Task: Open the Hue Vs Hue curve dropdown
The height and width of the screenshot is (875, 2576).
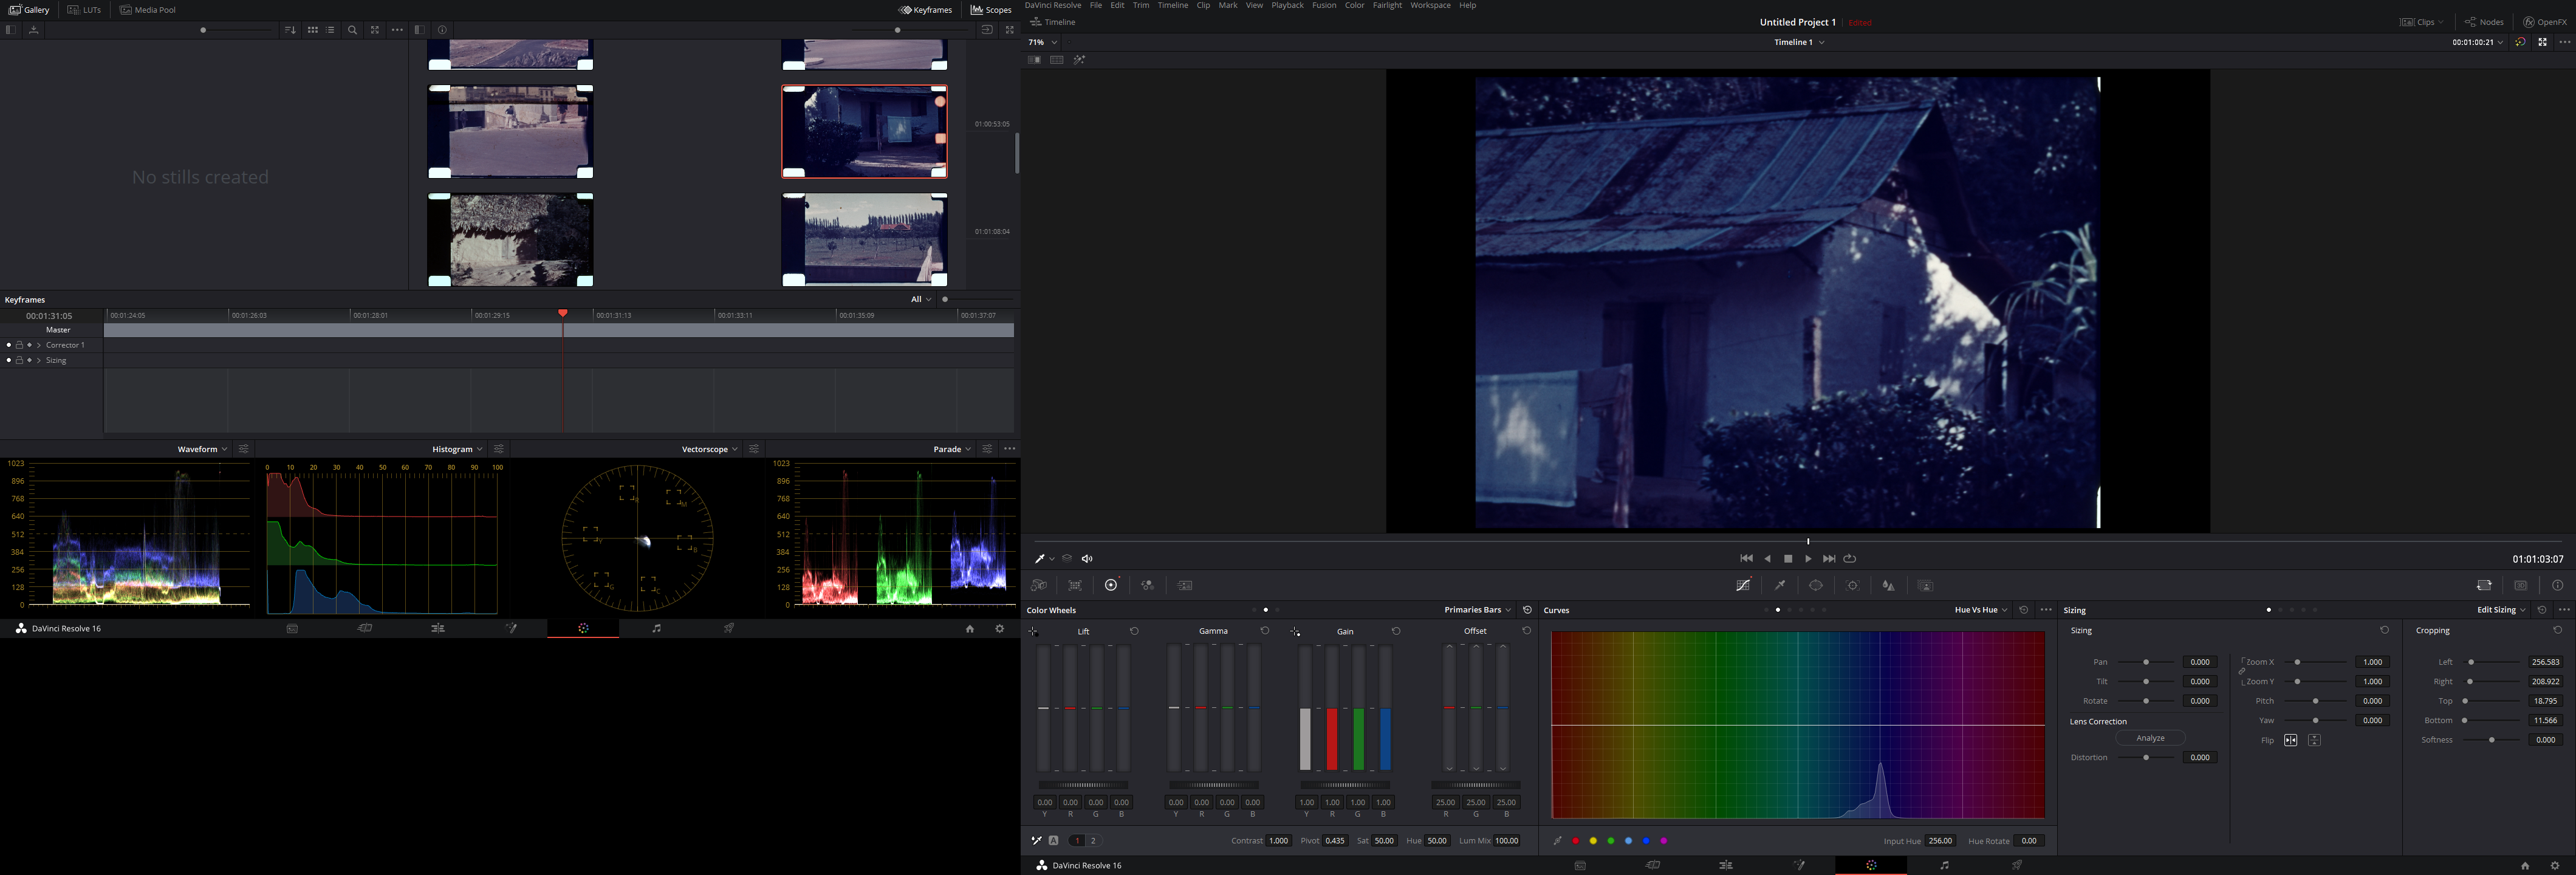Action: (x=1980, y=610)
